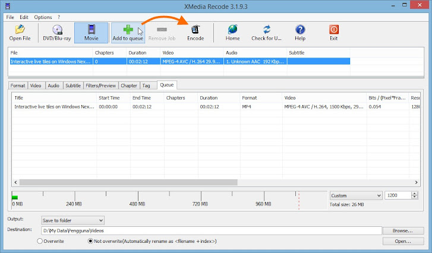Click the queue scrollbar right arrow
Image resolution: width=432 pixels, height=253 pixels.
click(417, 182)
